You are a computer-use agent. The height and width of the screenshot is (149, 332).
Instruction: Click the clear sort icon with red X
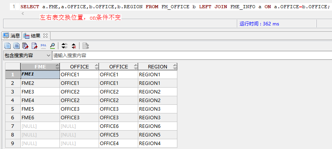coord(74,46)
